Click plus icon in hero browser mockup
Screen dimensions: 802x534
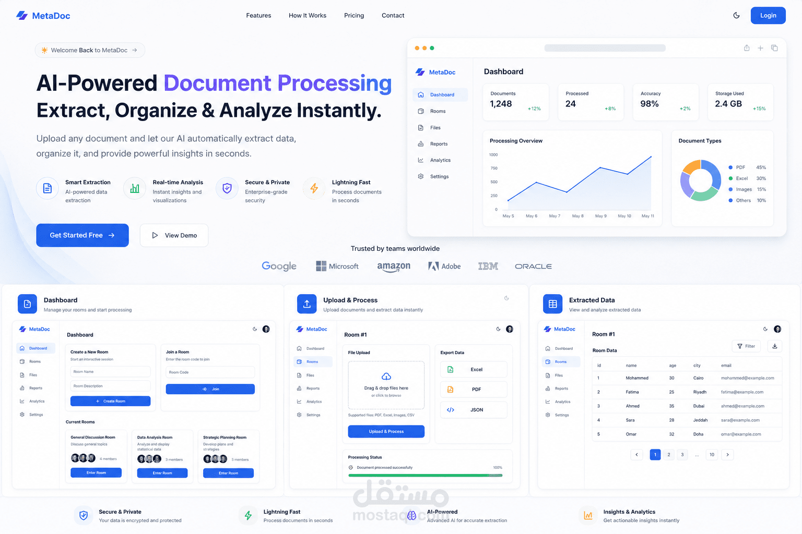click(x=760, y=48)
